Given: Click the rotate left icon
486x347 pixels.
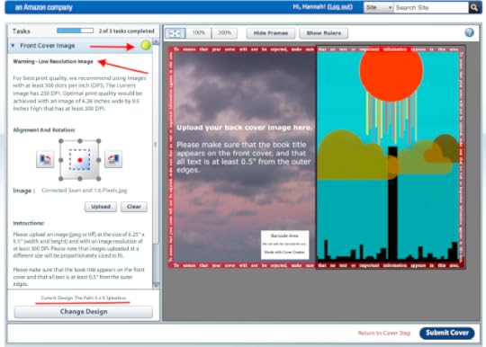Looking at the screenshot, I should coord(45,159).
